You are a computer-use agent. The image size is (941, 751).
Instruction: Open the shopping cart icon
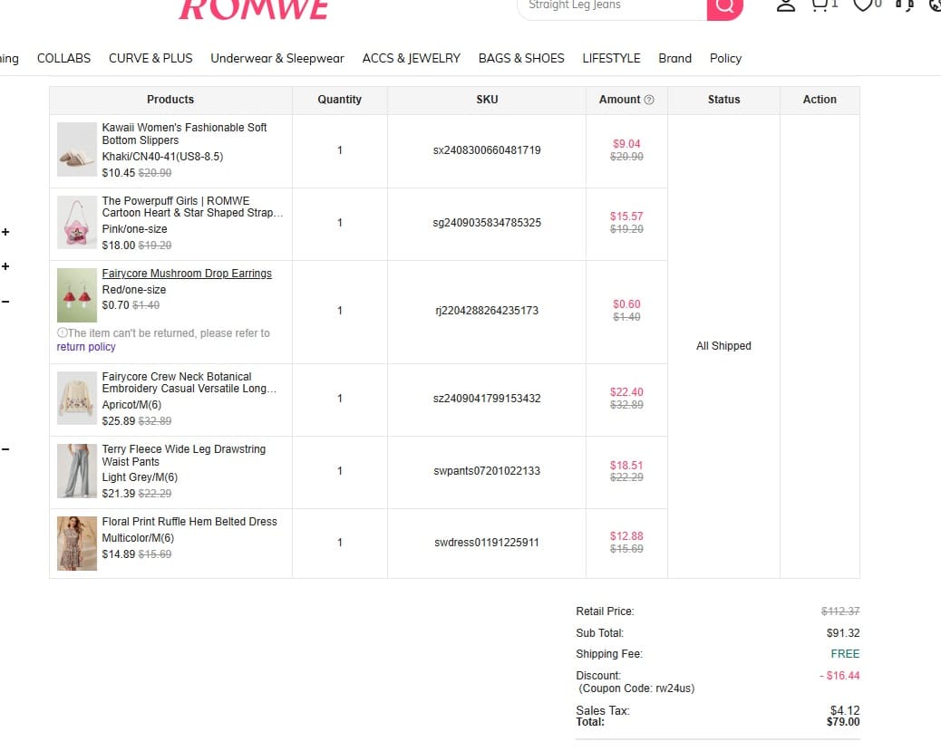click(x=820, y=5)
